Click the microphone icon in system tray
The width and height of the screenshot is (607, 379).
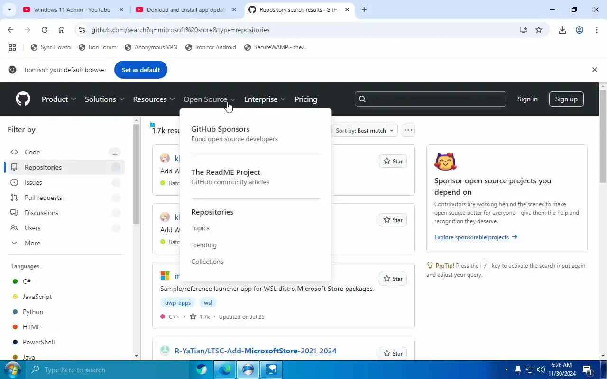coord(518,370)
